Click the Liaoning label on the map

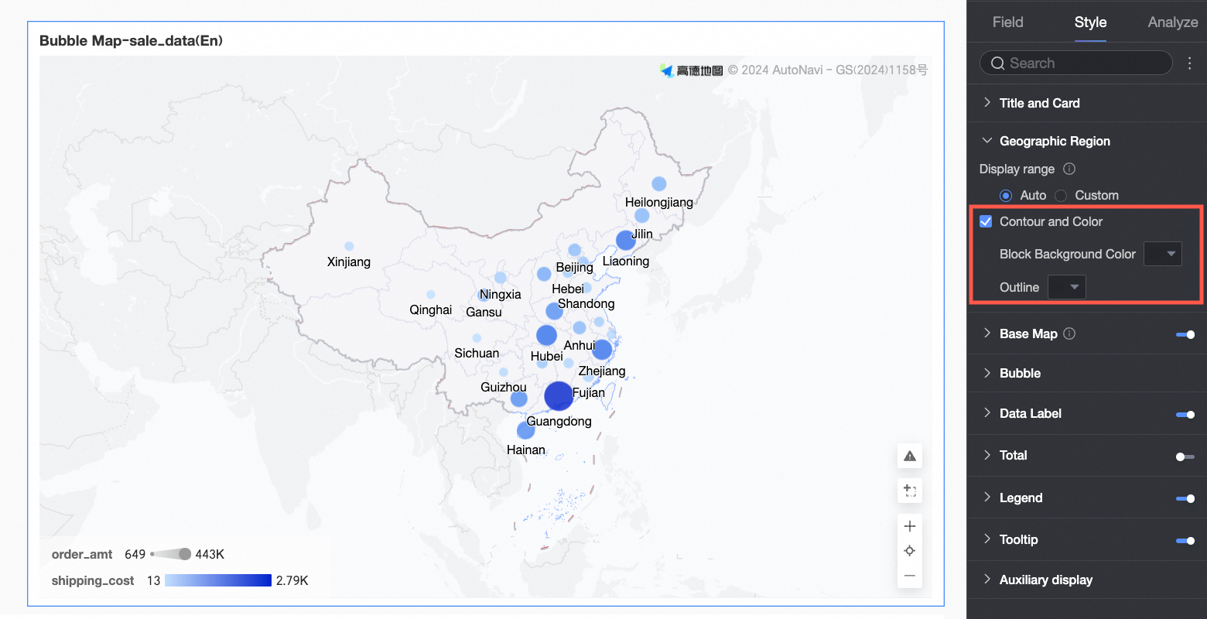pos(626,261)
